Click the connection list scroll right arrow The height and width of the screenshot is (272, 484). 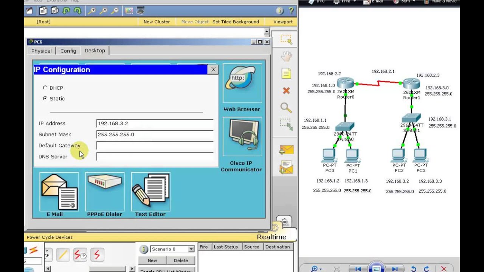[132, 269]
